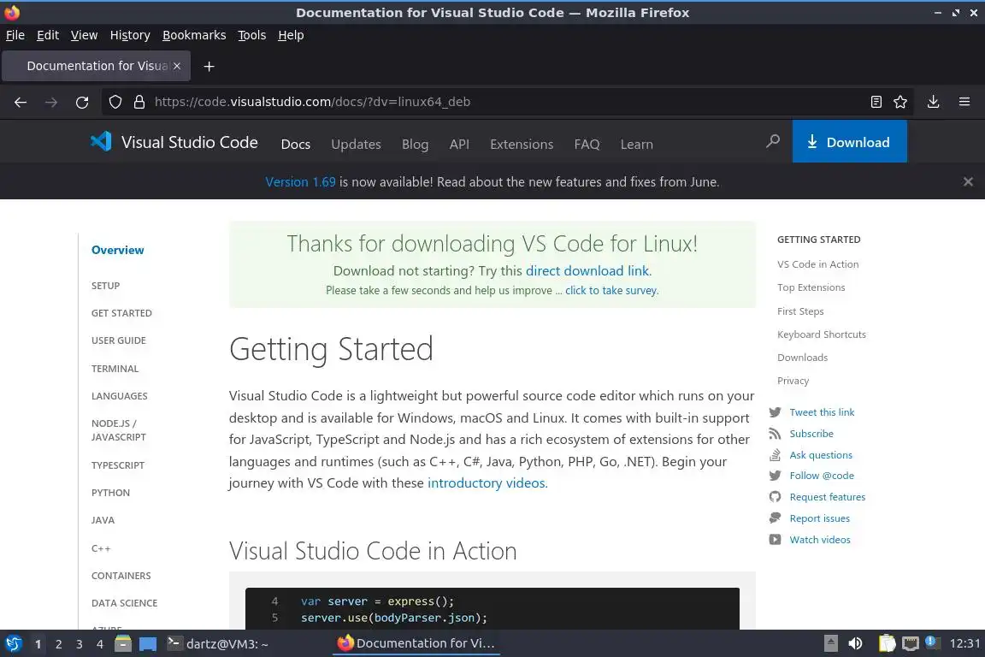Click the URL address bar field
Image resolution: width=985 pixels, height=657 pixels.
[x=503, y=102]
